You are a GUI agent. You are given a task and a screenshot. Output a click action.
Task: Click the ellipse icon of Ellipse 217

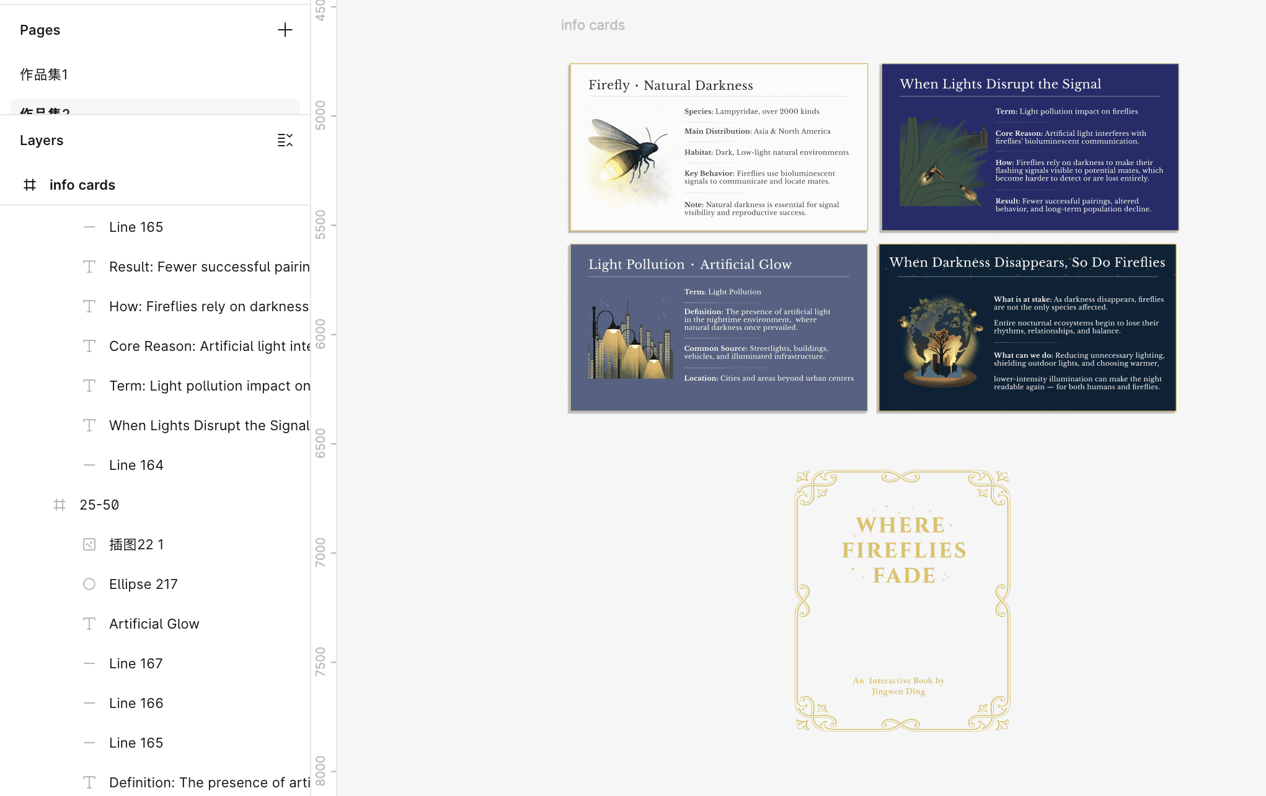[89, 584]
